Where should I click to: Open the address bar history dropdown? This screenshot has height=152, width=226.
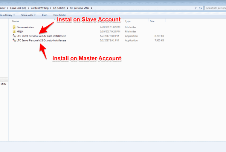[x=195, y=8]
